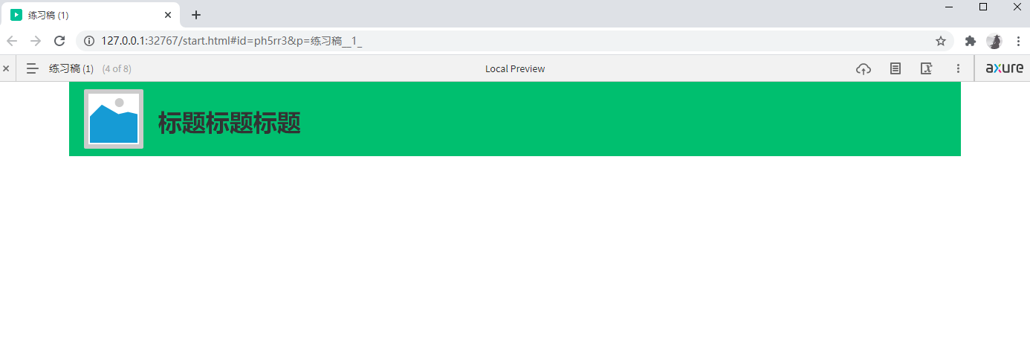Click the 标题标题标题 heading
Screen dimensions: 1030x348
pos(230,123)
